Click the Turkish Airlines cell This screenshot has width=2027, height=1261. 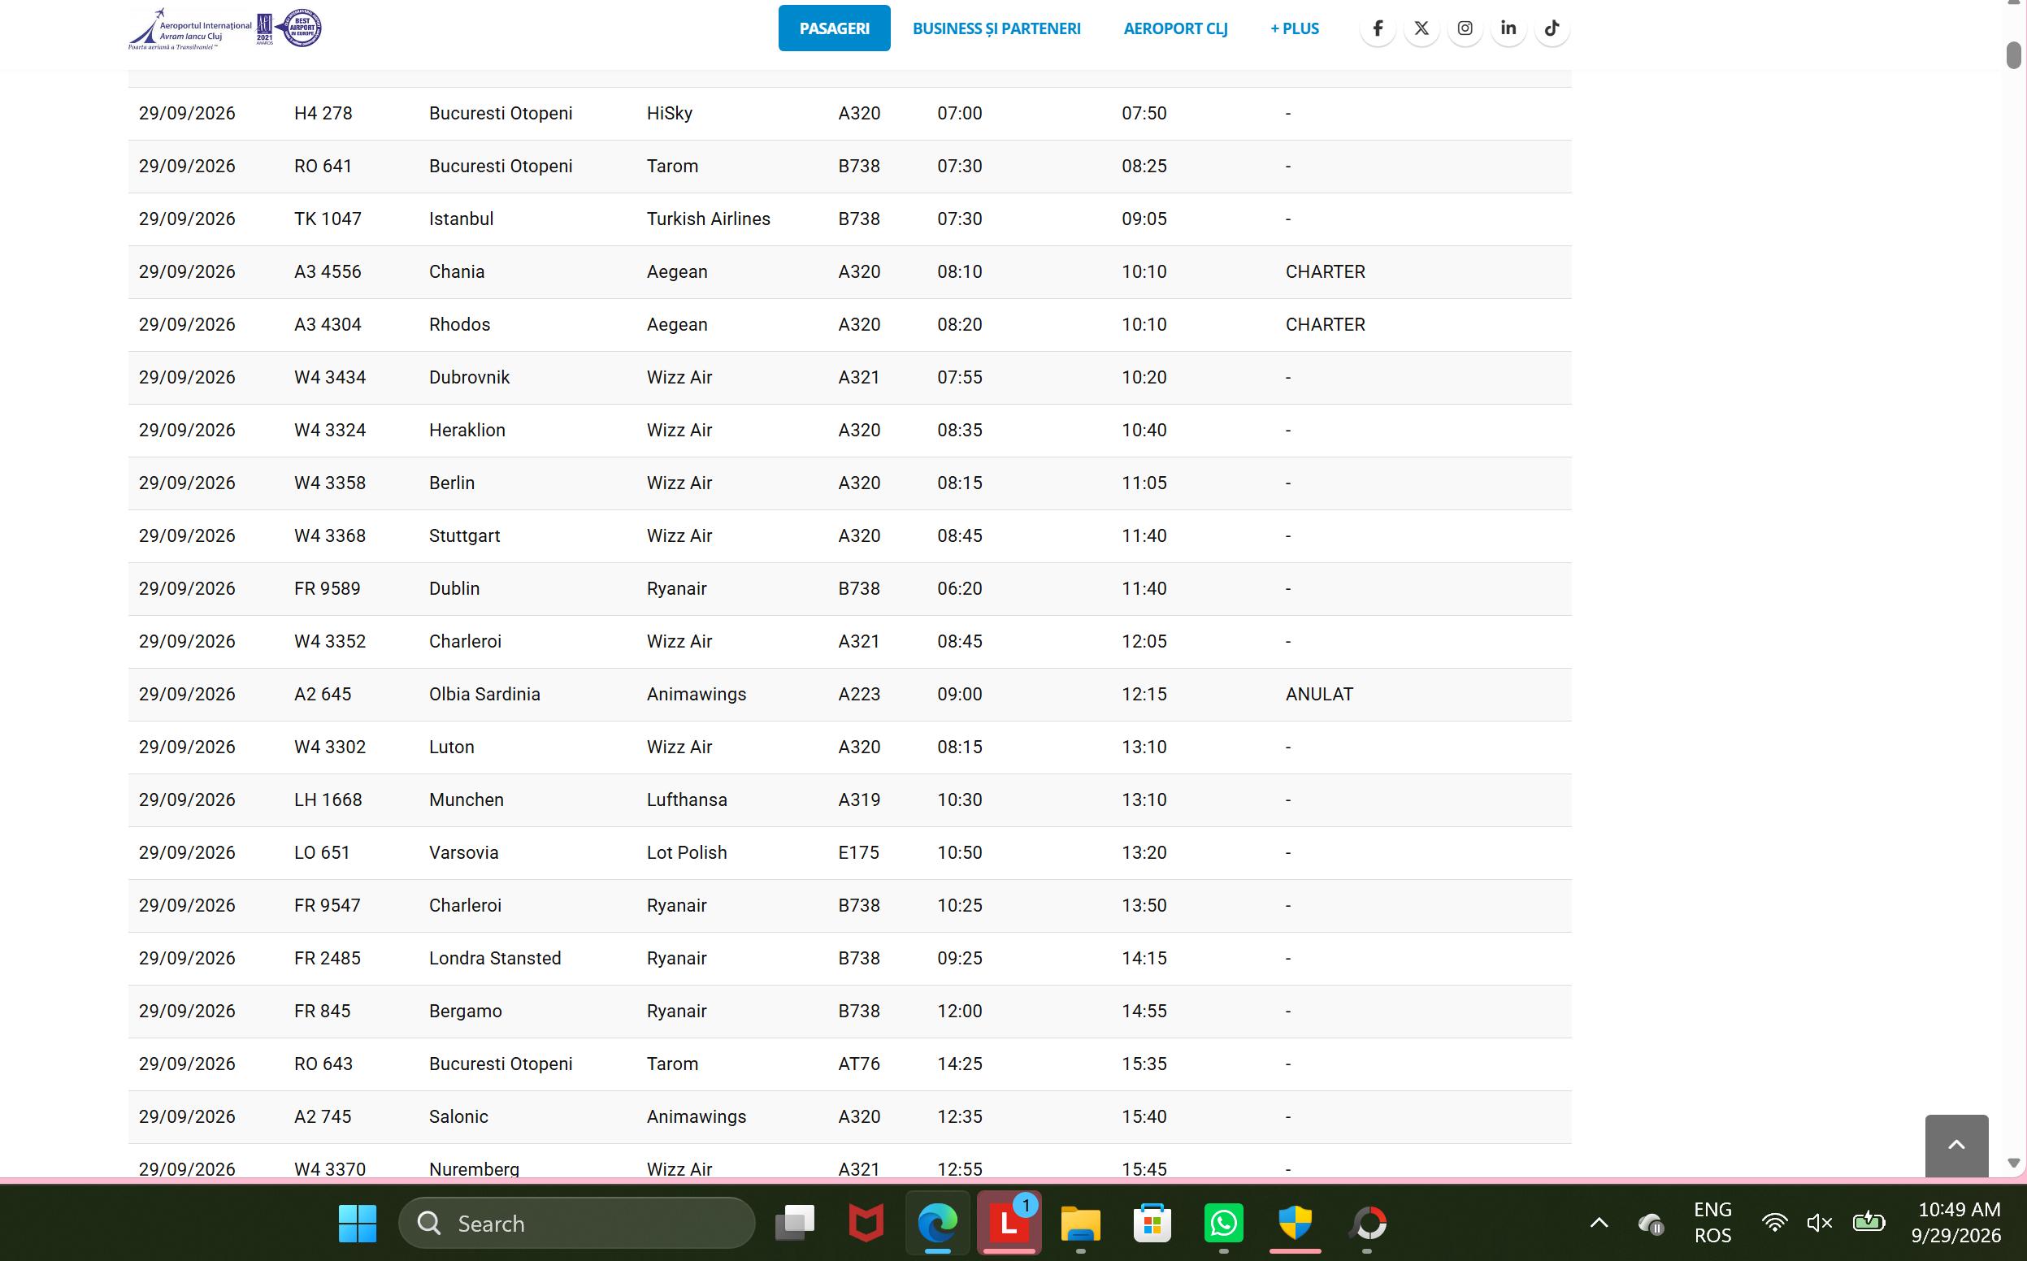pos(708,219)
